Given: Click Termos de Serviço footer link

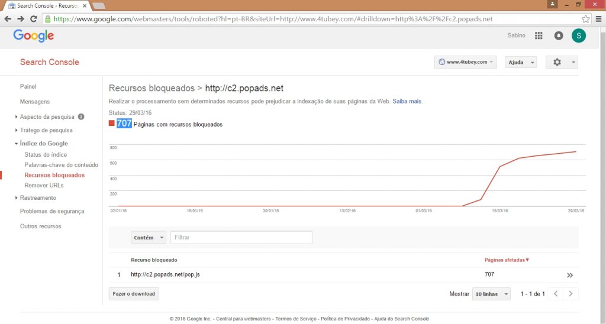Looking at the screenshot, I should 296,319.
